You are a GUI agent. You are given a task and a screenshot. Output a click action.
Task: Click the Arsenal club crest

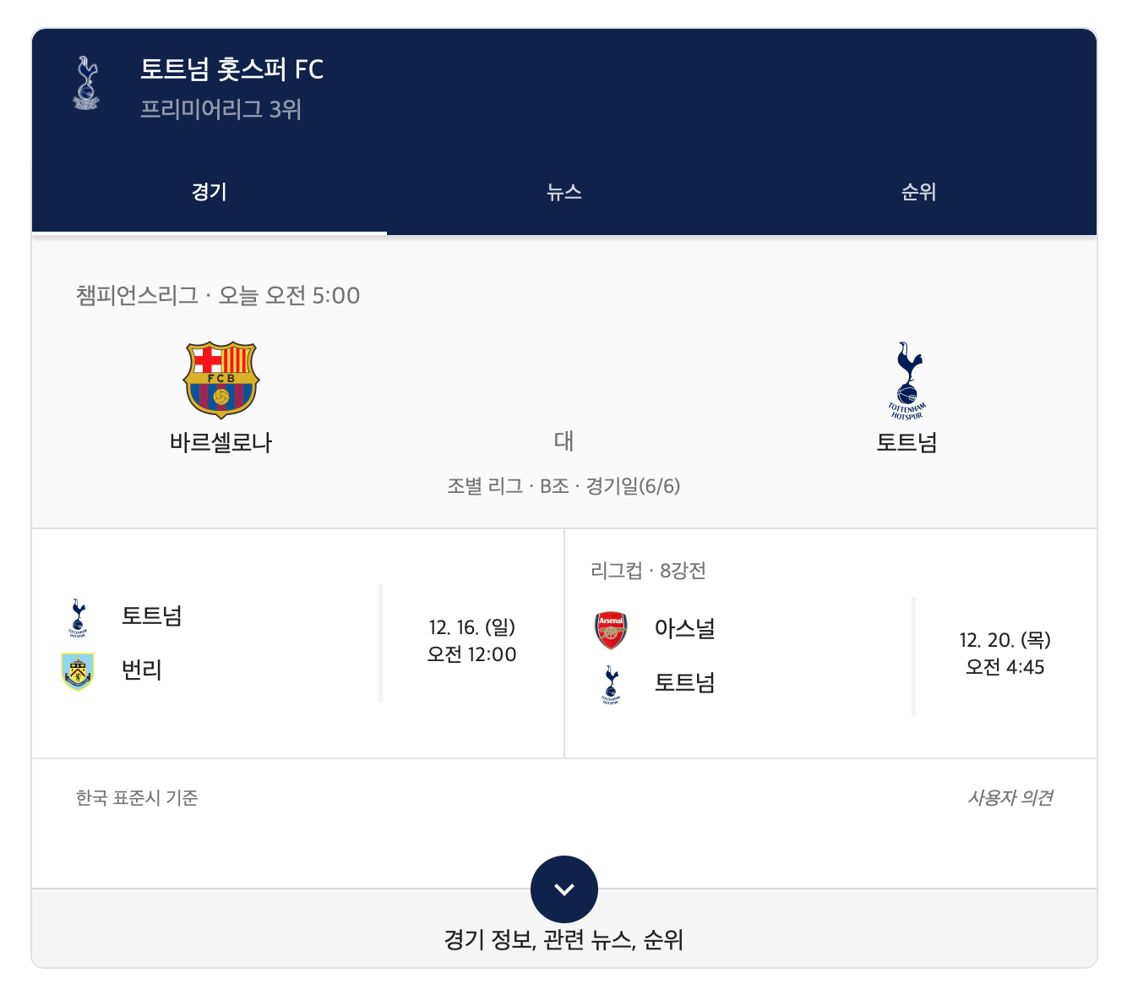[x=611, y=630]
